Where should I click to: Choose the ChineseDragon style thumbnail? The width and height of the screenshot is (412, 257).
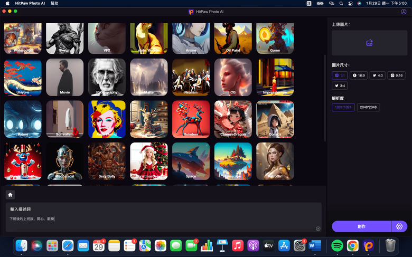233,119
